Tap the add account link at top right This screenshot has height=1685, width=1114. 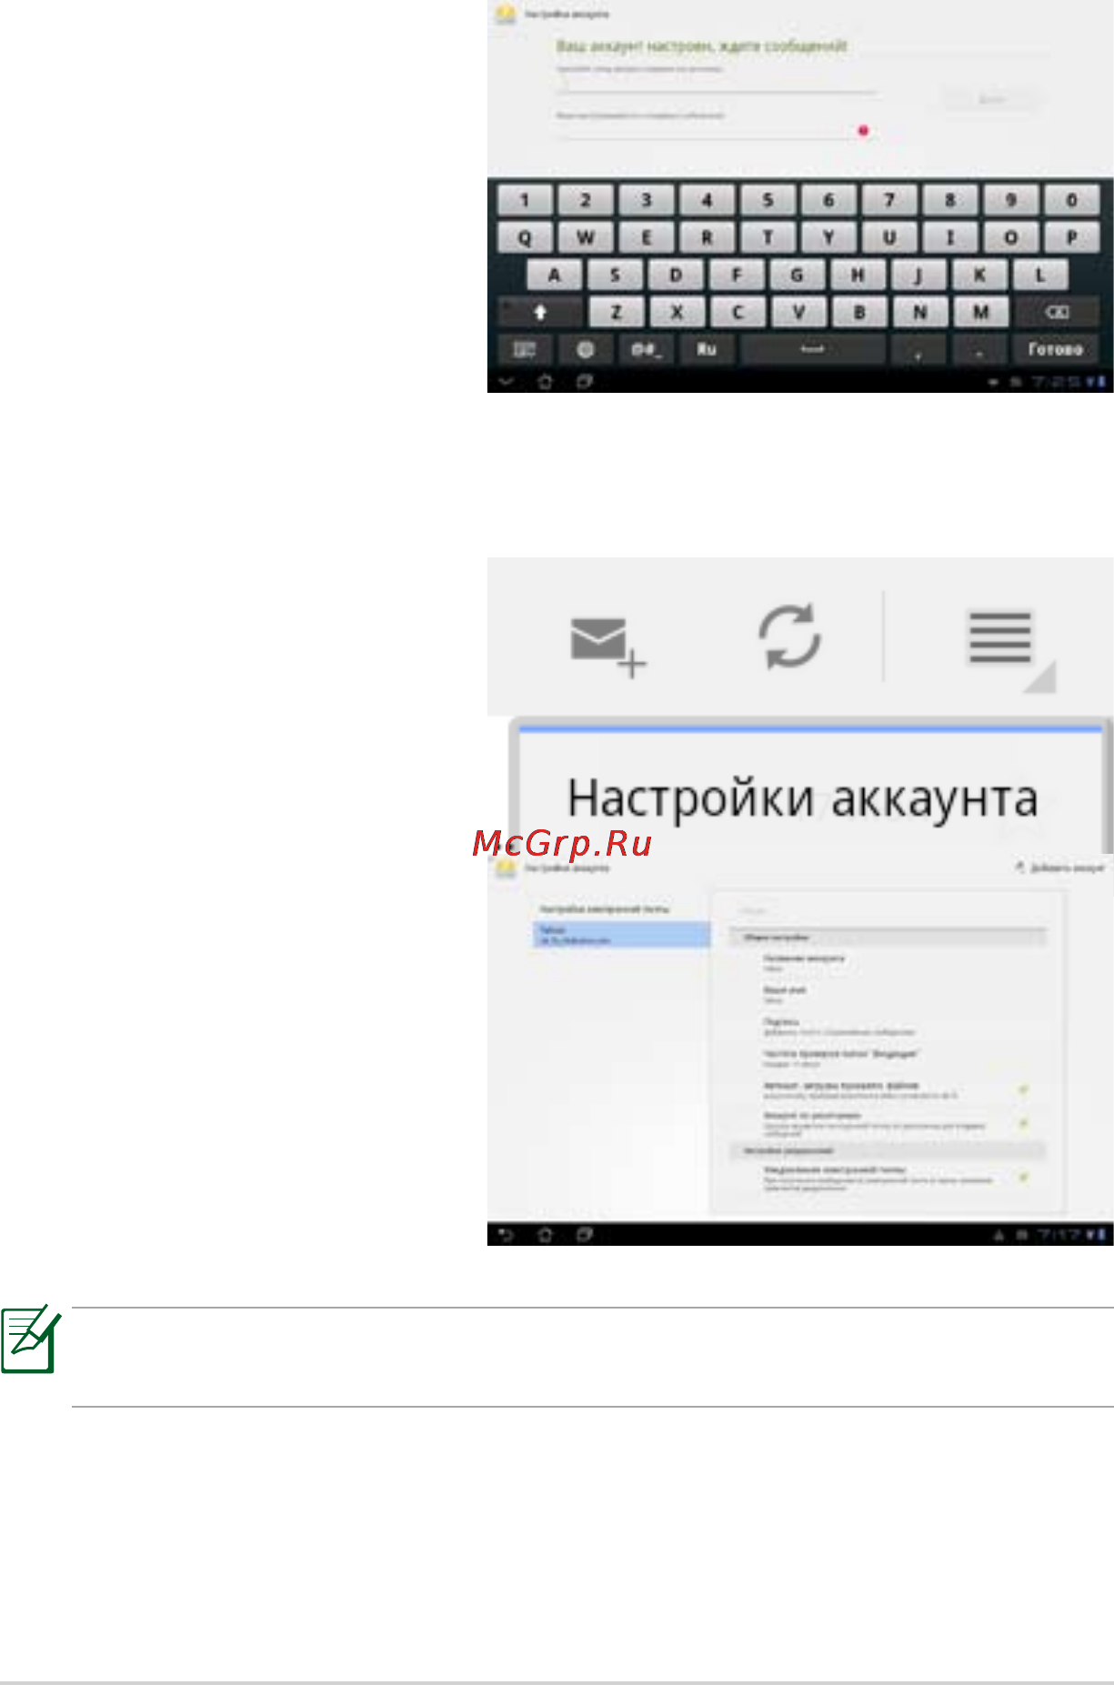tap(1059, 868)
